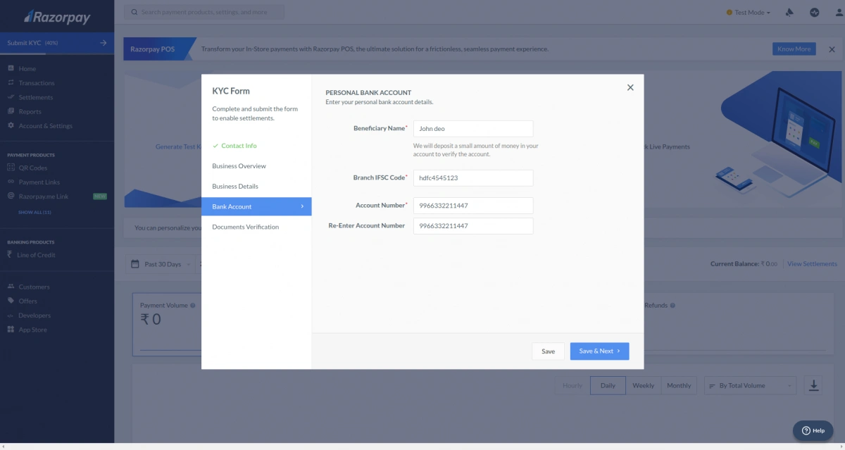
Task: Select QR Codes under Payment Products
Action: point(32,168)
